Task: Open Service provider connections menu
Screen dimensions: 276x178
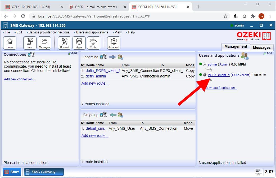Action: tap(49, 32)
